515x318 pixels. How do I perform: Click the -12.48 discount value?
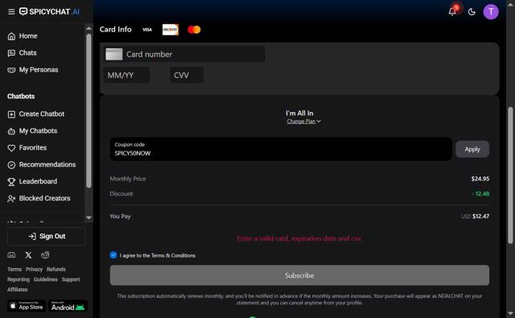click(x=480, y=194)
